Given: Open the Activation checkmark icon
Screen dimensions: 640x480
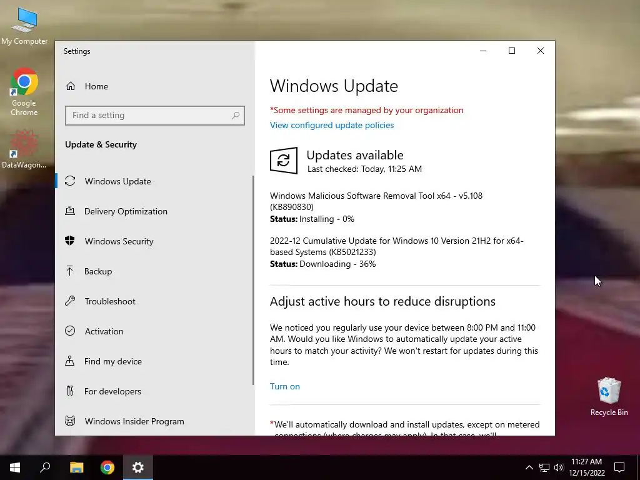Looking at the screenshot, I should point(70,331).
